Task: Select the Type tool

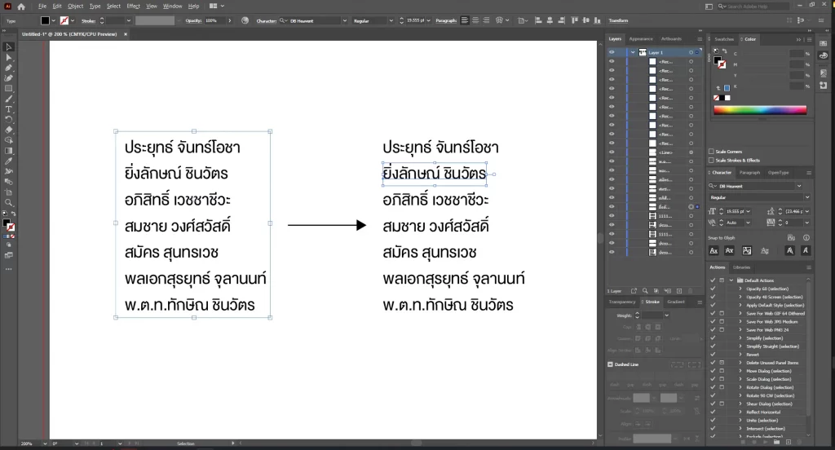Action: tap(8, 109)
